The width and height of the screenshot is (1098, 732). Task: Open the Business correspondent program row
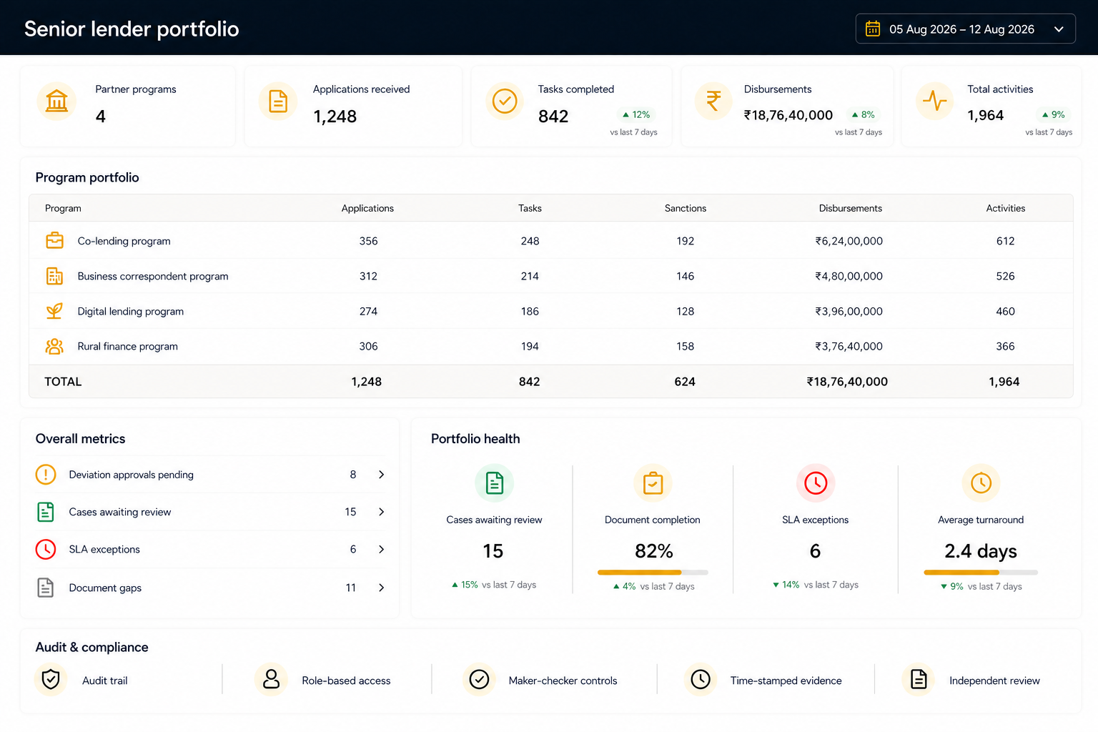pos(550,276)
